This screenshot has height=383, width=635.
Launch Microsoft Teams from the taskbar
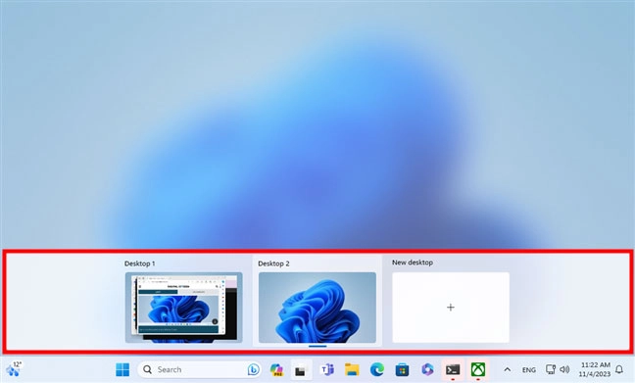tap(327, 369)
